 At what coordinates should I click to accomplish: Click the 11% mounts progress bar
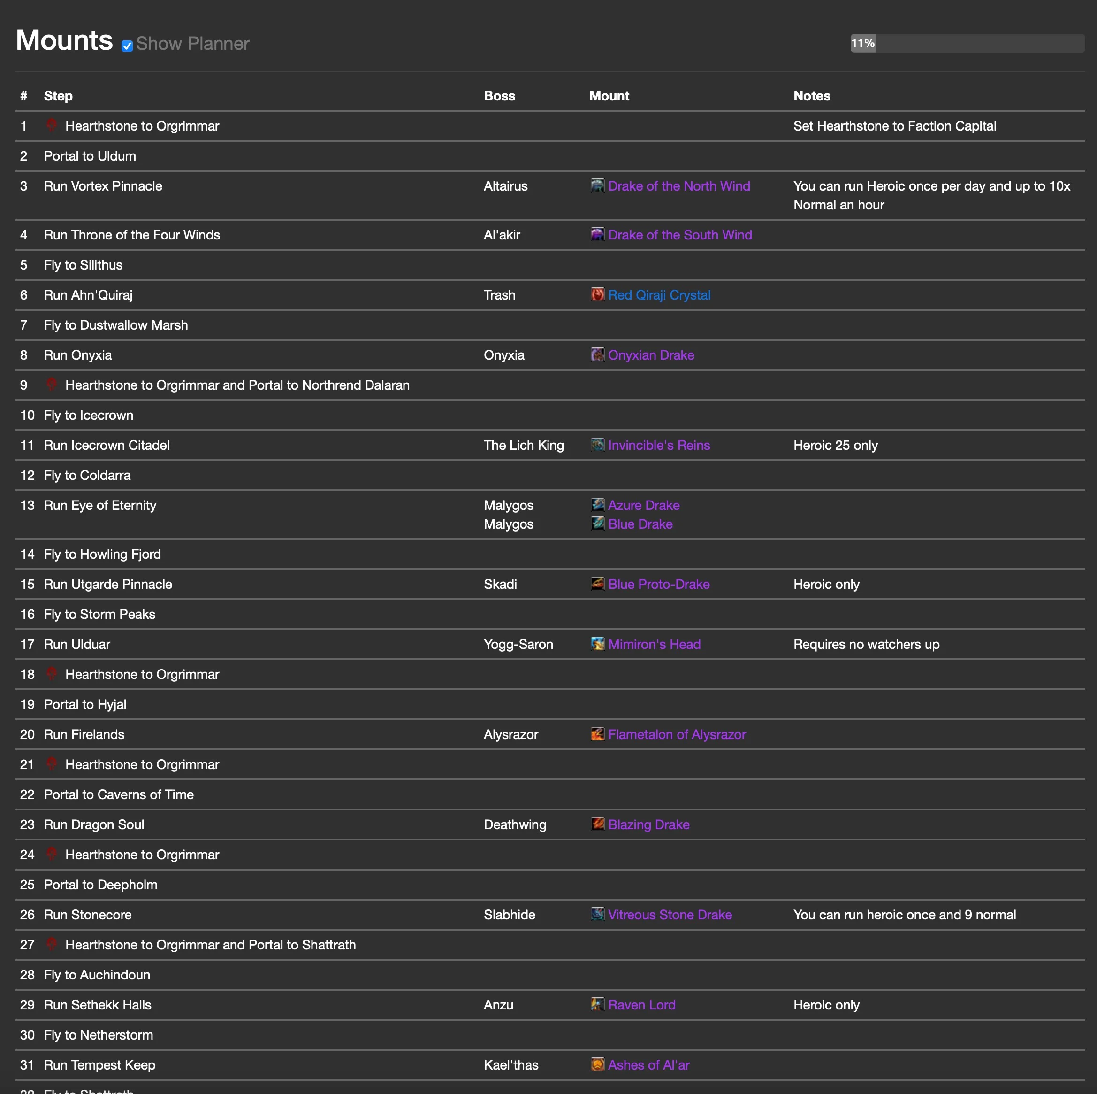(967, 43)
